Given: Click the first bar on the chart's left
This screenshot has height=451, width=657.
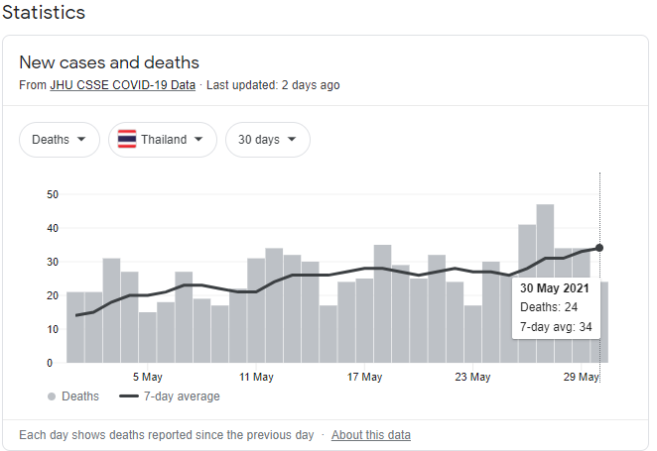Looking at the screenshot, I should (75, 327).
